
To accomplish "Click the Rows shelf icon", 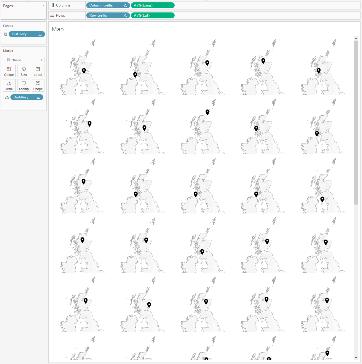I will point(52,15).
